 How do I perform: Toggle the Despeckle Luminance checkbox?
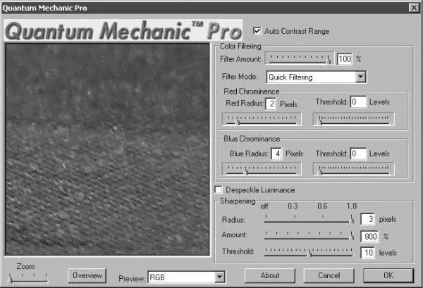point(219,189)
